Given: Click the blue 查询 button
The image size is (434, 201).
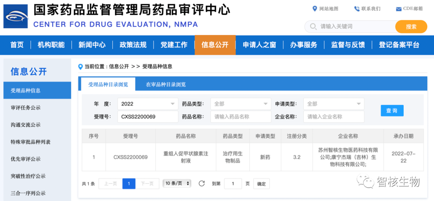Looking at the screenshot, I should [x=392, y=111].
